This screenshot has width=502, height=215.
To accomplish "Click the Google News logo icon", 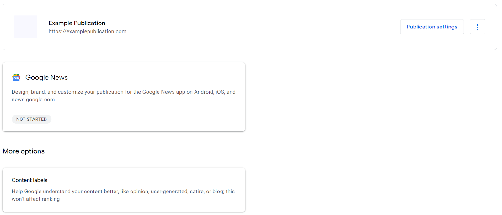I will coord(16,78).
